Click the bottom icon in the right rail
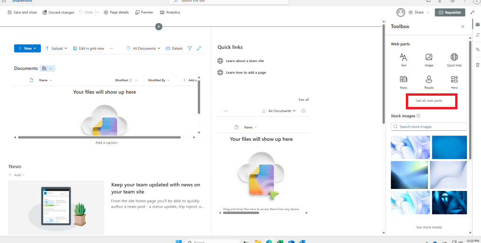This screenshot has width=481, height=243. (x=478, y=65)
